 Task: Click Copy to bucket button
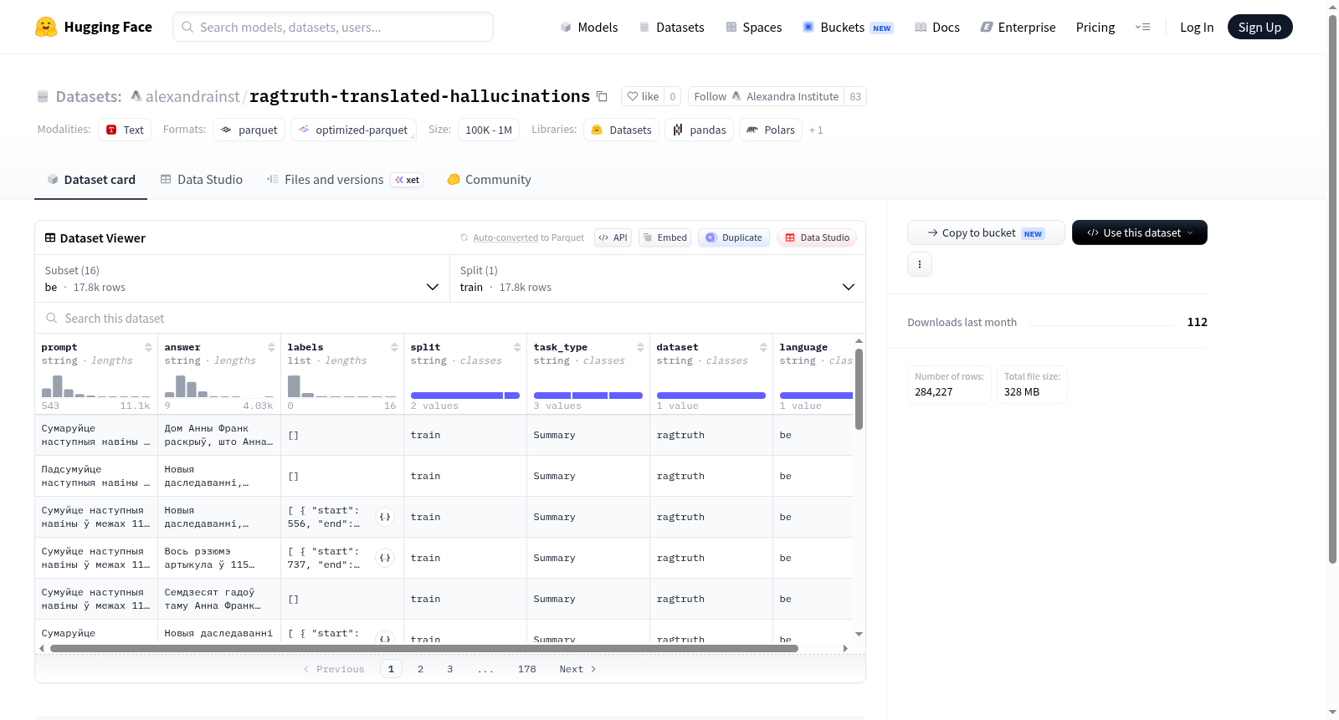point(986,232)
